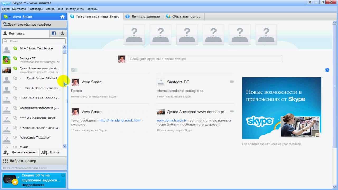338x190 pixels.
Task: Click the pending status icon of Carola Bastian
Action: click(x=15, y=78)
